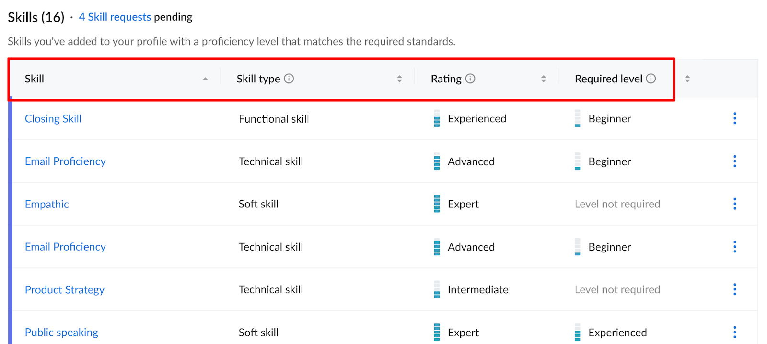Image resolution: width=767 pixels, height=344 pixels.
Task: Sort by Required level column arrows
Action: (x=687, y=79)
